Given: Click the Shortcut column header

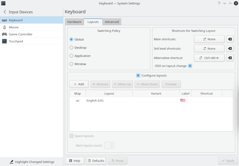Looking at the screenshot, I should tap(207, 93).
